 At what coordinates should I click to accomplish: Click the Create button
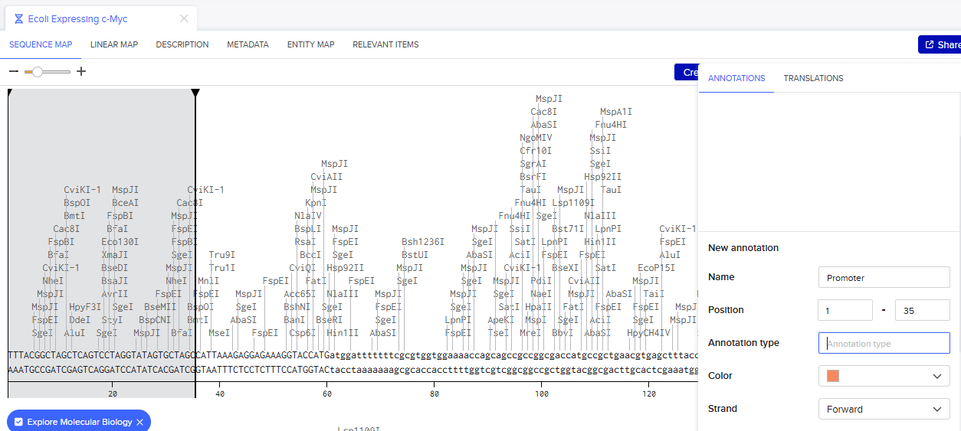(687, 72)
